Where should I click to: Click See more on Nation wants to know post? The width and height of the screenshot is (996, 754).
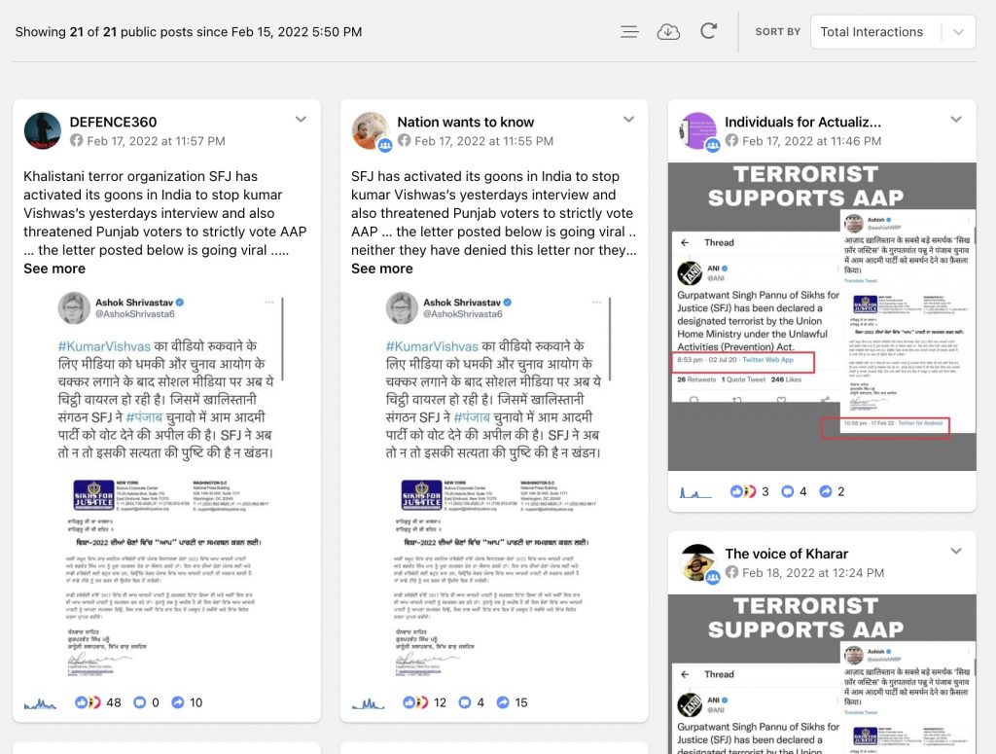382,269
